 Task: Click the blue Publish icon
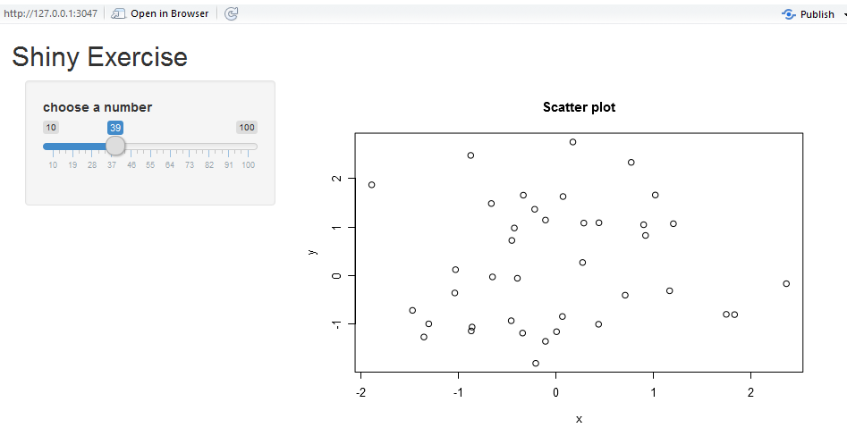point(788,14)
